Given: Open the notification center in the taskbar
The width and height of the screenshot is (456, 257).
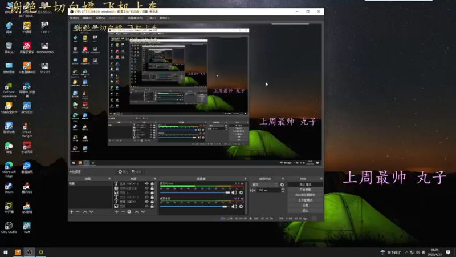Looking at the screenshot, I should click(448, 252).
